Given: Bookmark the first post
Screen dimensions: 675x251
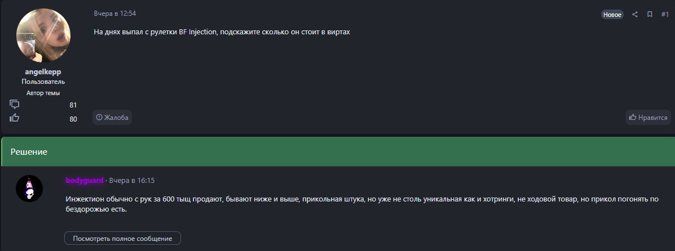Looking at the screenshot, I should [x=650, y=15].
